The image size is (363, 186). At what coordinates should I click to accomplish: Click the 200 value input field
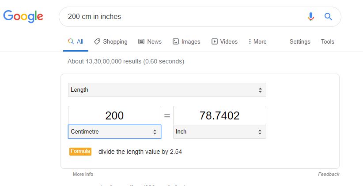[114, 115]
